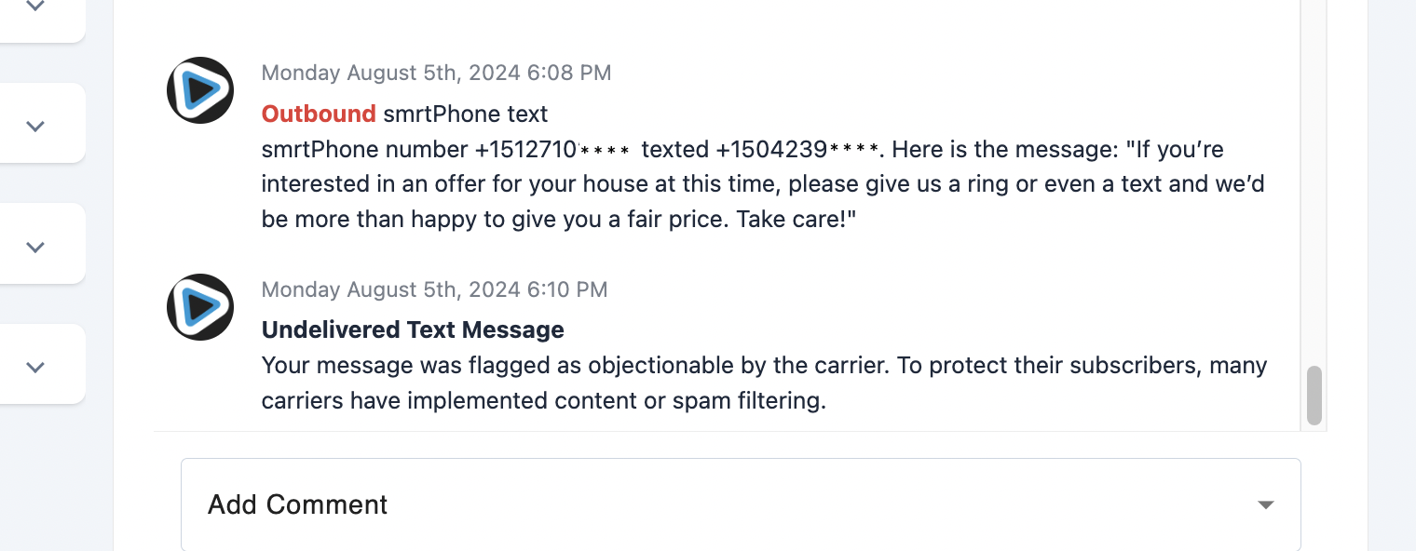
Task: Click the smrtPhone avatar beside the Outbound text
Action: 199,90
